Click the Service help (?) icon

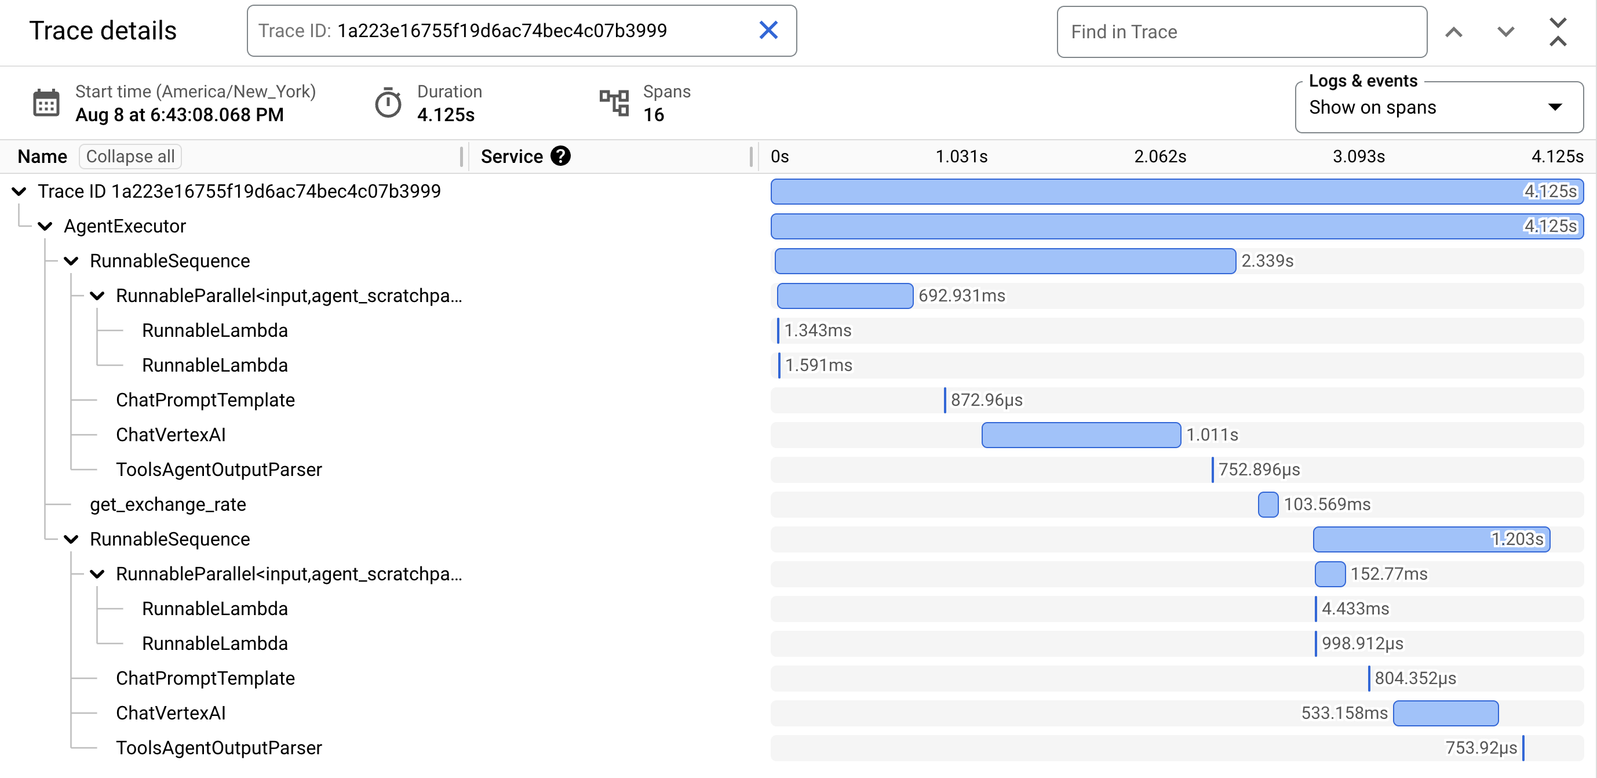(563, 157)
